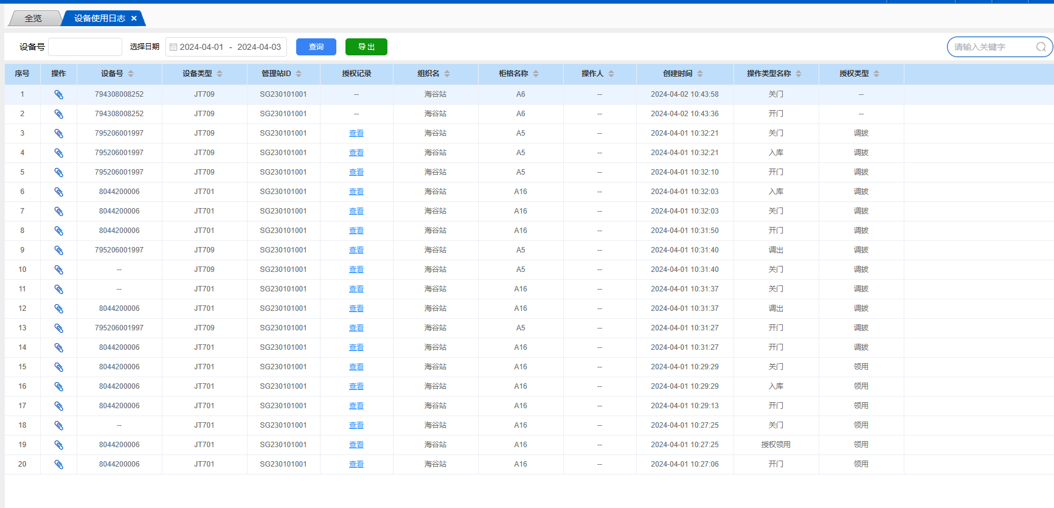Click the attachment icon in row 5
Image resolution: width=1054 pixels, height=508 pixels.
pos(58,172)
